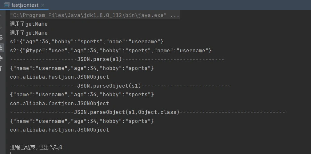
Task: Click the last com.alibaba.fastjson.JSONObject line
Action: [x=60, y=130]
